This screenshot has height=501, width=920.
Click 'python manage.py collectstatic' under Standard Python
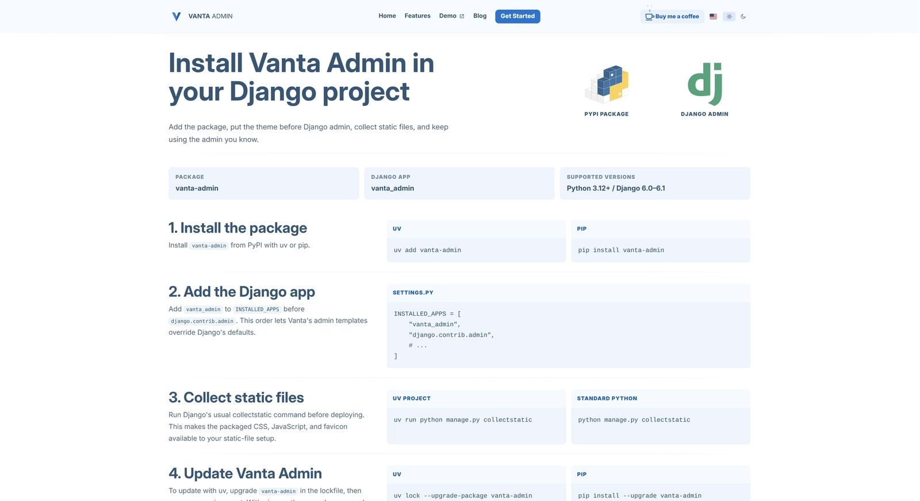(x=634, y=420)
